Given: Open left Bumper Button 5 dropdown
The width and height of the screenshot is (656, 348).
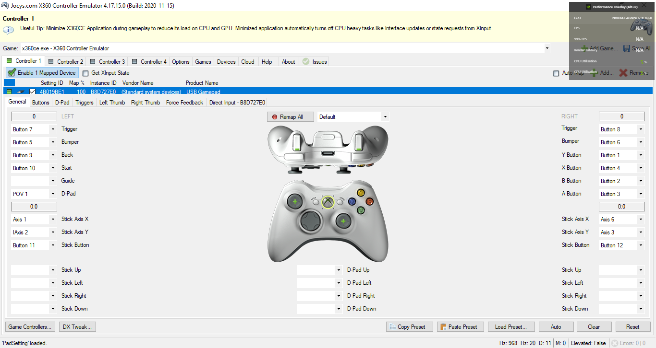Looking at the screenshot, I should 53,142.
